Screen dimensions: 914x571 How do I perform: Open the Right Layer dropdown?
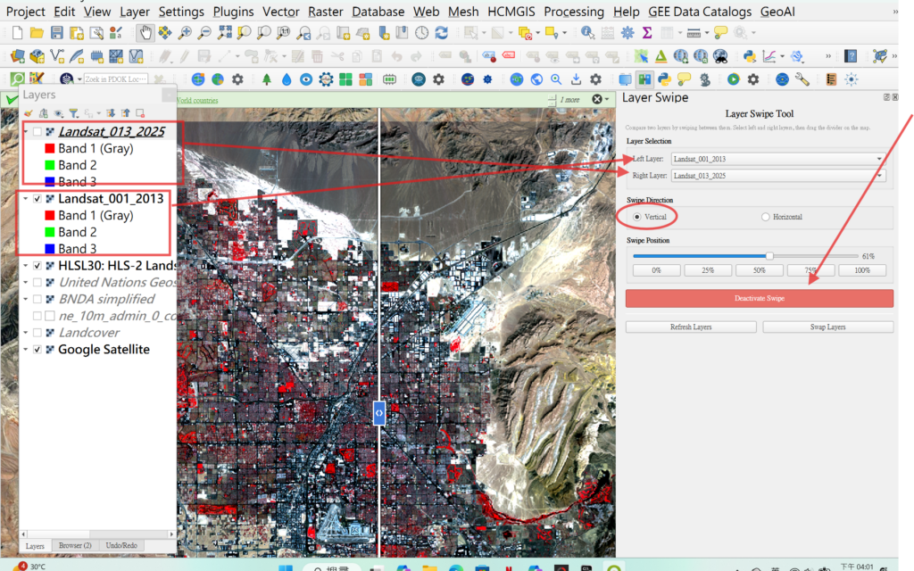777,176
